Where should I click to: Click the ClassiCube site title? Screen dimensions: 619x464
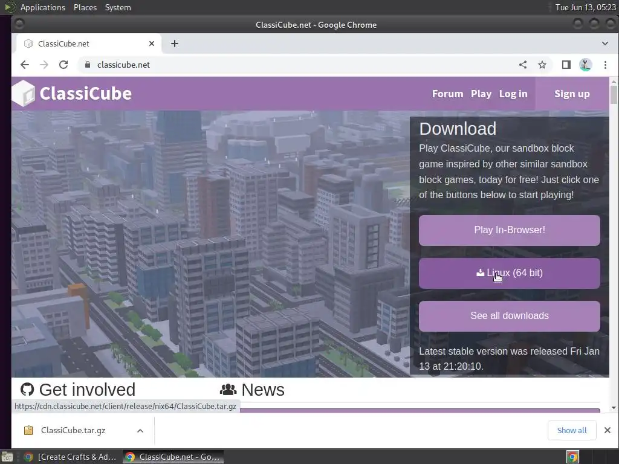[x=85, y=94]
